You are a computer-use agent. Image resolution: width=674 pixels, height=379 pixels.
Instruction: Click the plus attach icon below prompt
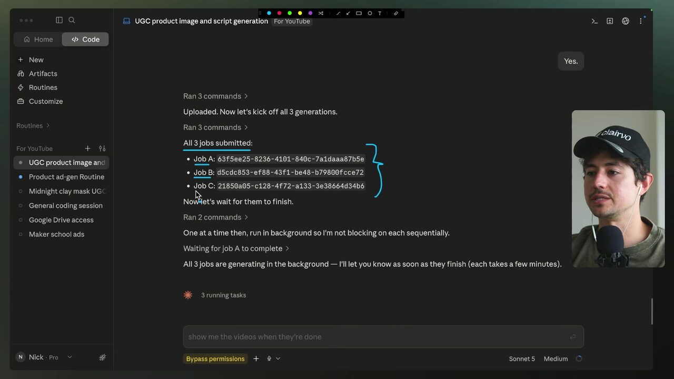[256, 358]
